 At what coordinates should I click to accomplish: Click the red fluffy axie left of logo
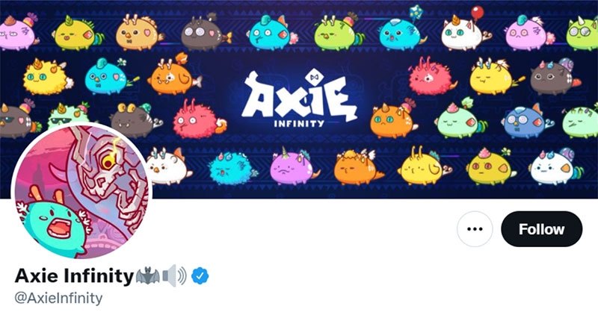[x=199, y=119]
